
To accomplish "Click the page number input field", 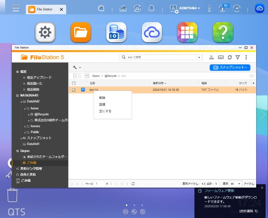I will coord(99,184).
